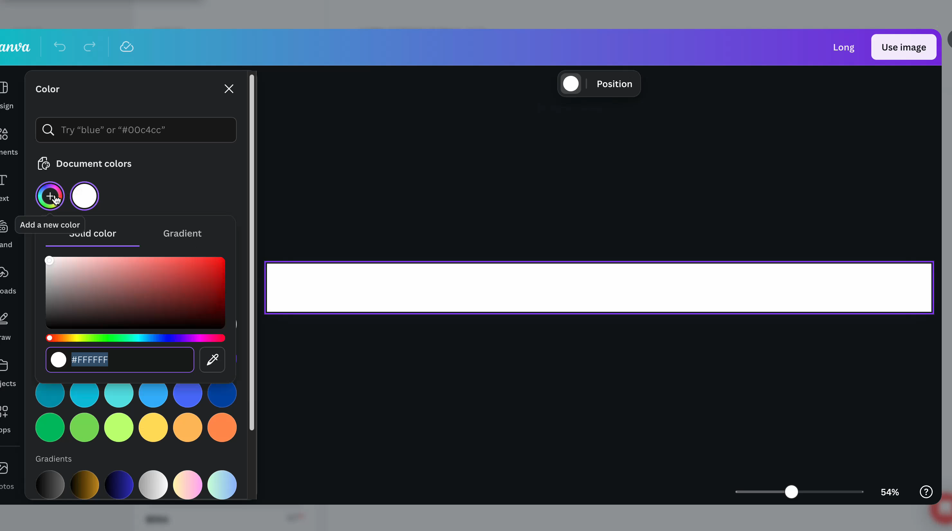Click the undo arrow icon
The width and height of the screenshot is (952, 531).
59,47
